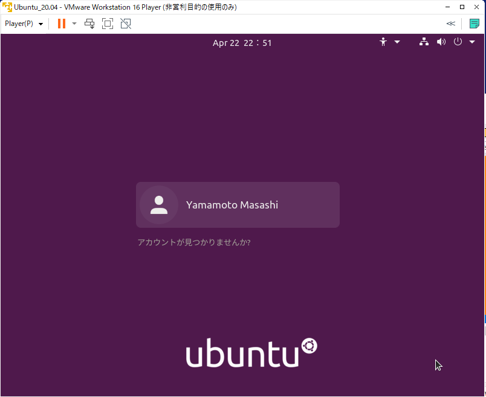The height and width of the screenshot is (397, 486).
Task: Click the wired network status icon
Action: [x=424, y=42]
